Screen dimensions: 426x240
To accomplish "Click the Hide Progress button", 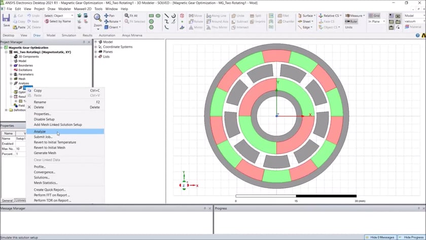I will 412,237.
